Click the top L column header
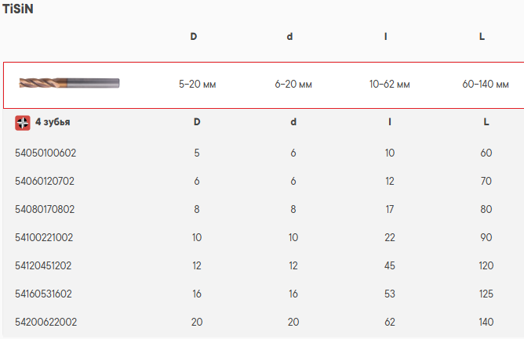Image resolution: width=524 pixels, height=339 pixels. click(x=482, y=36)
